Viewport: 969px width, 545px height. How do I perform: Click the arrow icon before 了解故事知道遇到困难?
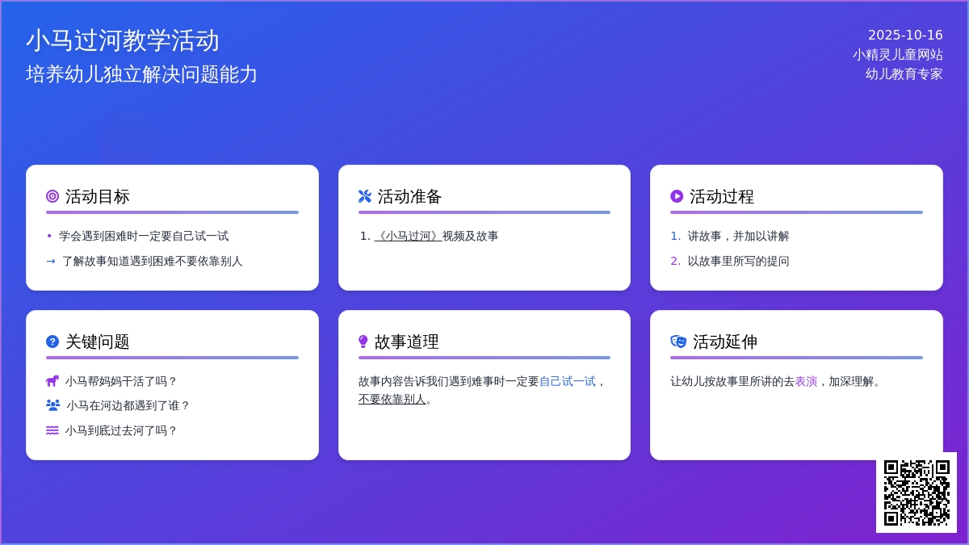pos(51,261)
